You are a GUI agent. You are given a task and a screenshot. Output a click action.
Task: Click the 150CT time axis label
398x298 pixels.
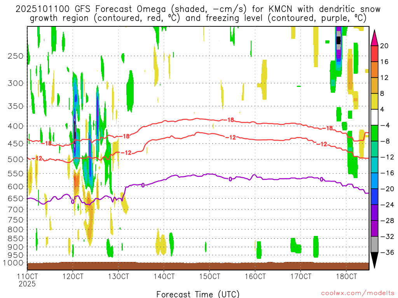[209, 276]
